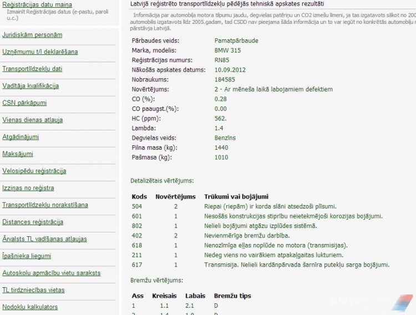Select rating '2 - Ar mēneša laikā labojamiem defektiem'
416x315 pixels.
pos(273,89)
